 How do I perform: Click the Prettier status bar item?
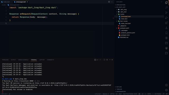point(158,94)
